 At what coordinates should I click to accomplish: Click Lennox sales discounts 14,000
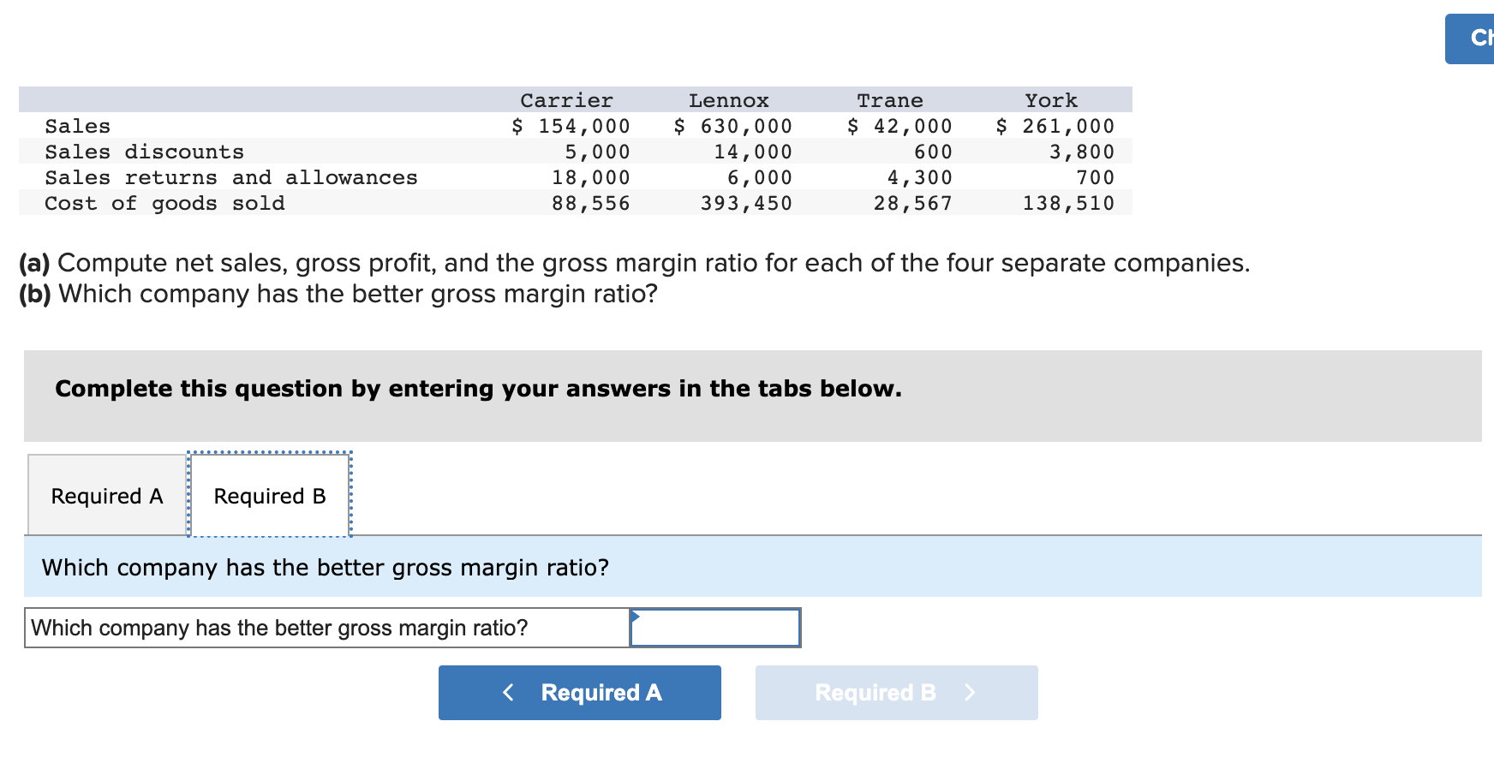click(x=754, y=152)
